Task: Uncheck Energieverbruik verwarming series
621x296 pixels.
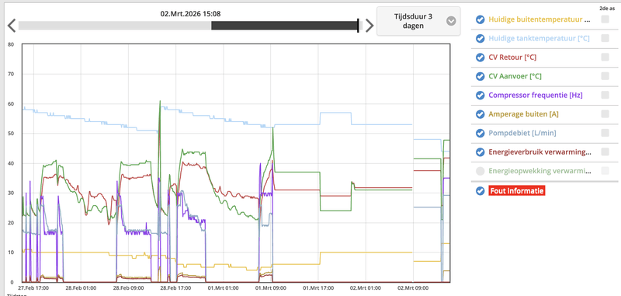Action: (x=480, y=152)
